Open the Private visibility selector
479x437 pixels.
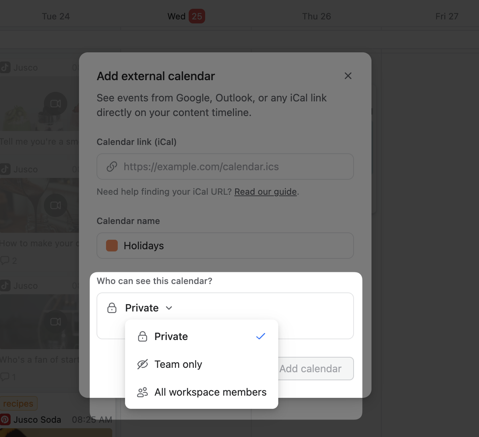click(x=142, y=308)
